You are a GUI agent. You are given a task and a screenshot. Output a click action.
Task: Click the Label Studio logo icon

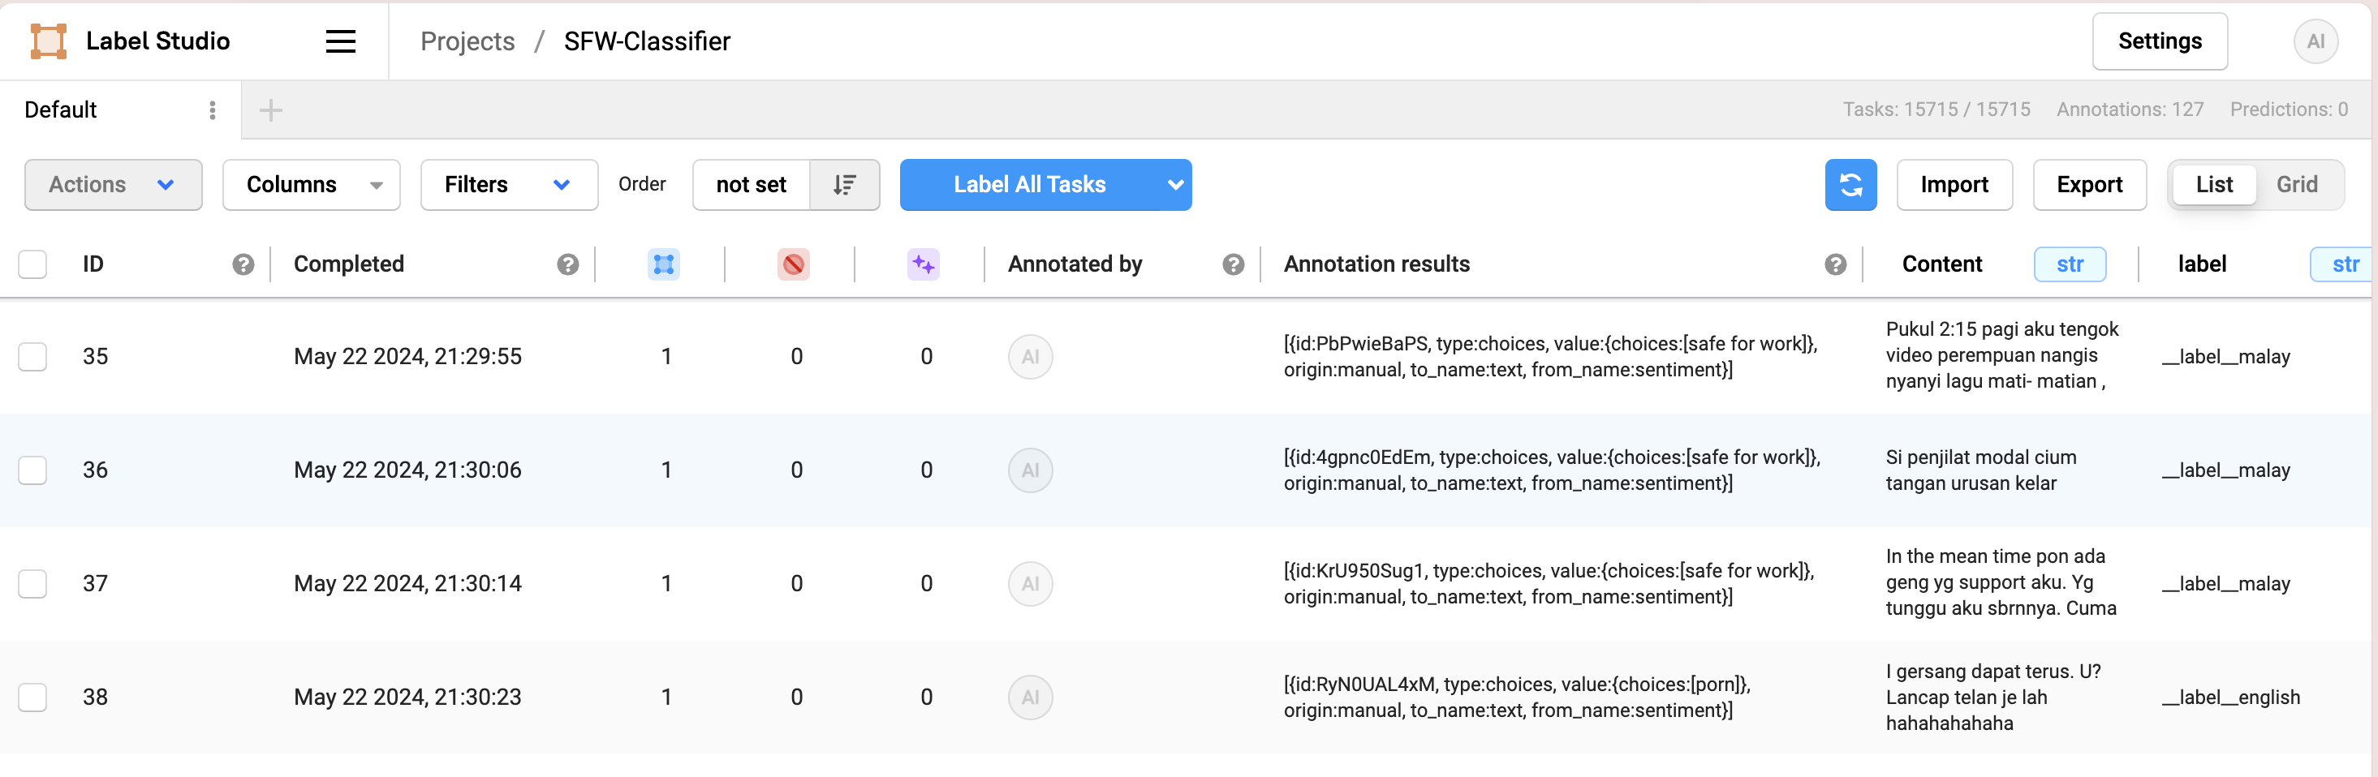[x=48, y=41]
